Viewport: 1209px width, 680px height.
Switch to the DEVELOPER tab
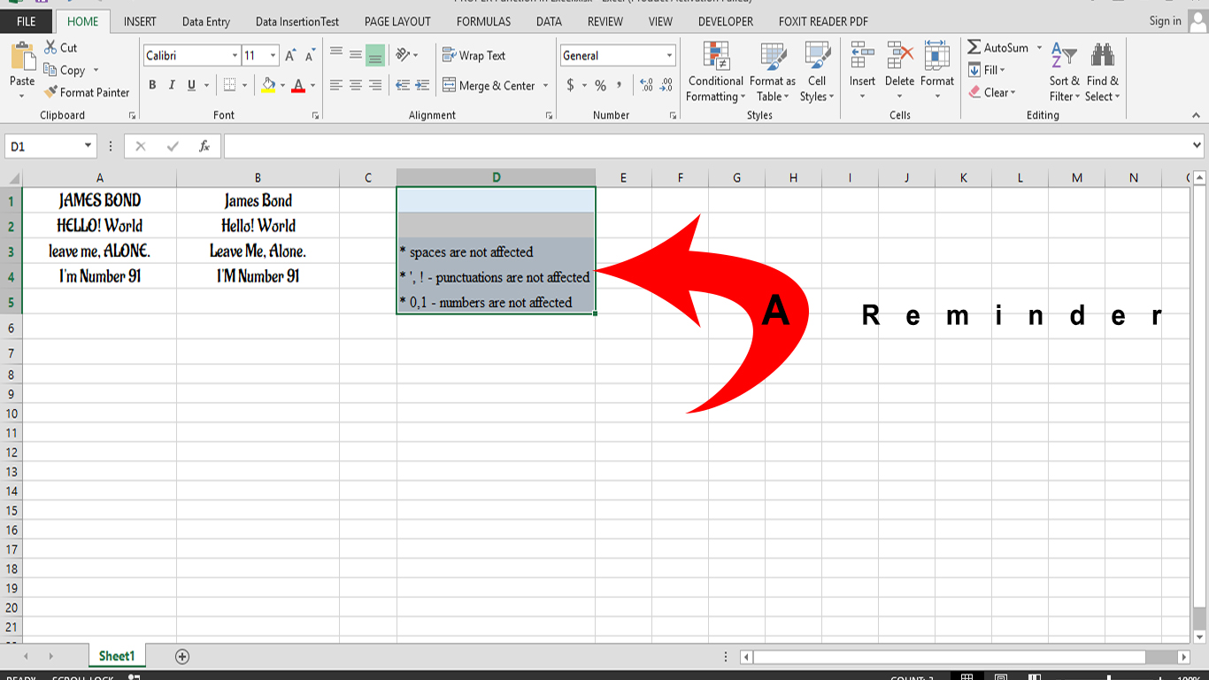[x=726, y=21]
